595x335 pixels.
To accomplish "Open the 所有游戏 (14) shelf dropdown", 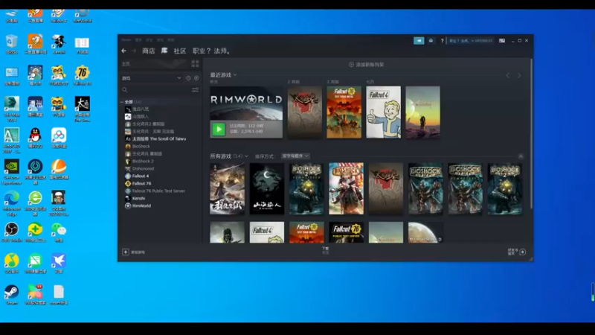I will tap(246, 156).
